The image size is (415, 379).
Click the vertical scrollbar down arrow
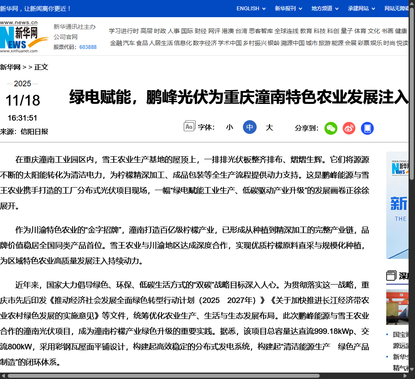click(412, 369)
